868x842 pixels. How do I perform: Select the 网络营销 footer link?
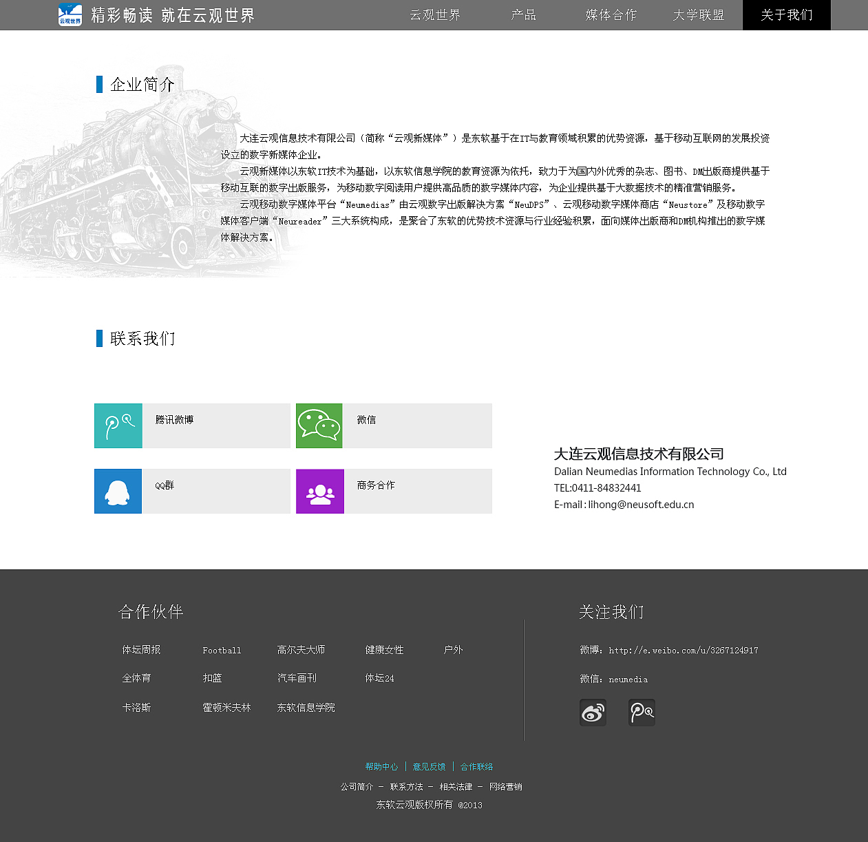506,786
